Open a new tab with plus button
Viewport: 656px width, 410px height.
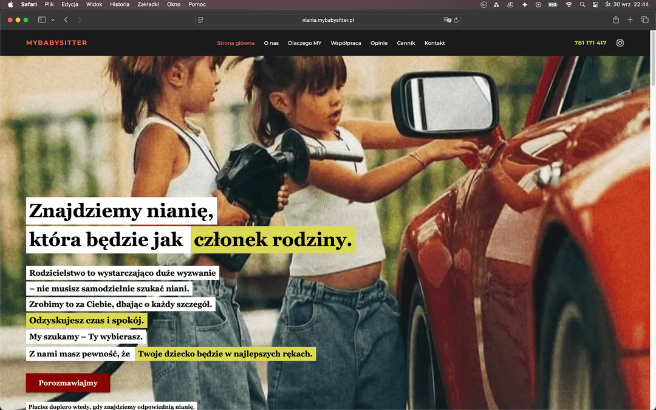tap(630, 19)
